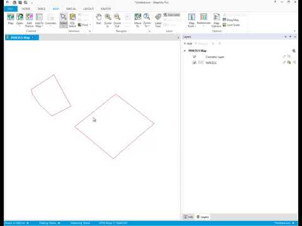Viewport: 302px width, 226px height.
Task: Click the Lock Scale option
Action: click(x=231, y=25)
